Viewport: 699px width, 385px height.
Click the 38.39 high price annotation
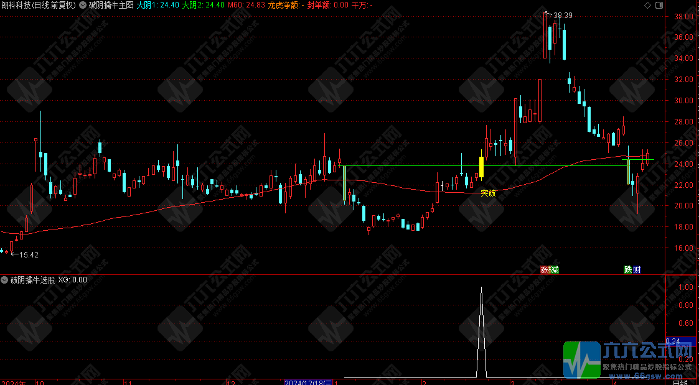562,15
